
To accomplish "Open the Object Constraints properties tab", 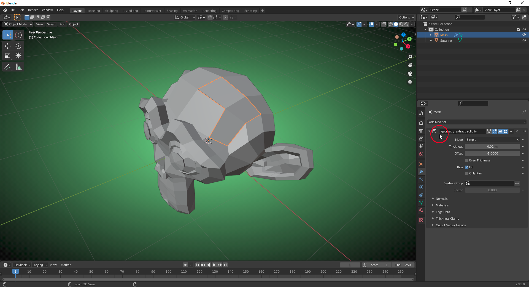I will click(x=421, y=195).
